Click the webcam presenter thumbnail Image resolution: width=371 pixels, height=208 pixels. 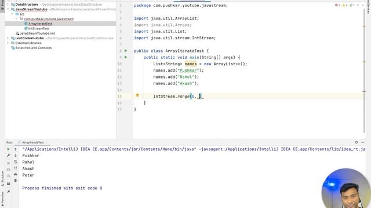point(346,188)
